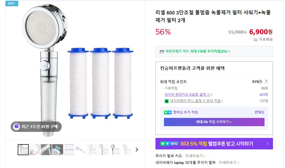Viewport: 285px width, 168px height.
Task: Click the free shipping truck icon
Action: [x=256, y=39]
